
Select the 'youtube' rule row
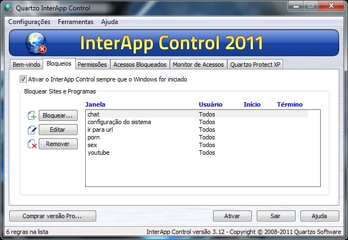pos(197,153)
